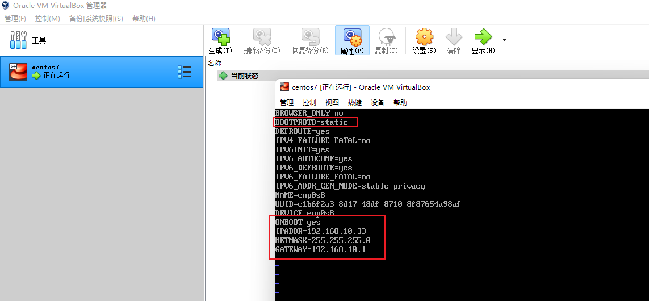Select the centos7 virtual machine entry
Viewport: 649px width, 301px height.
click(x=102, y=72)
